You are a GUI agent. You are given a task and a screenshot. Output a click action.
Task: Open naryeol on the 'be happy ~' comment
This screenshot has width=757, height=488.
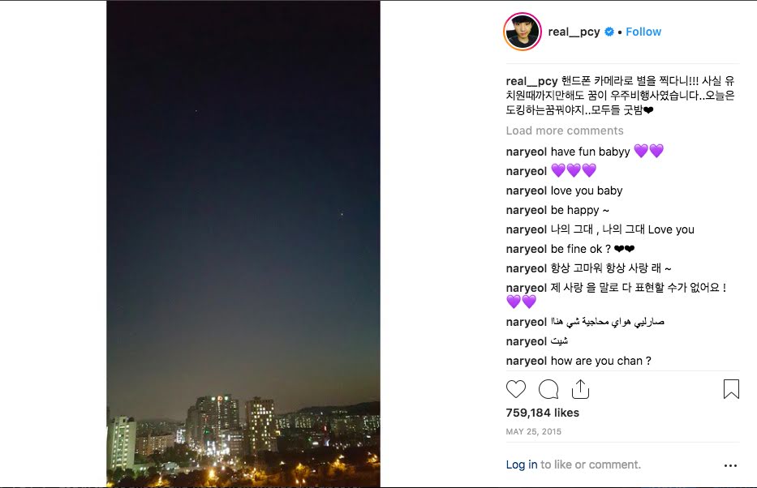527,210
